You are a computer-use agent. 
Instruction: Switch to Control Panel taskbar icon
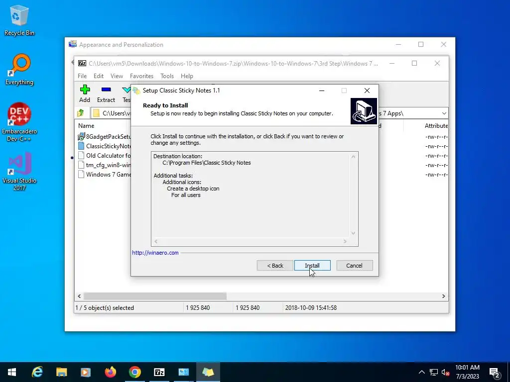[x=183, y=372]
